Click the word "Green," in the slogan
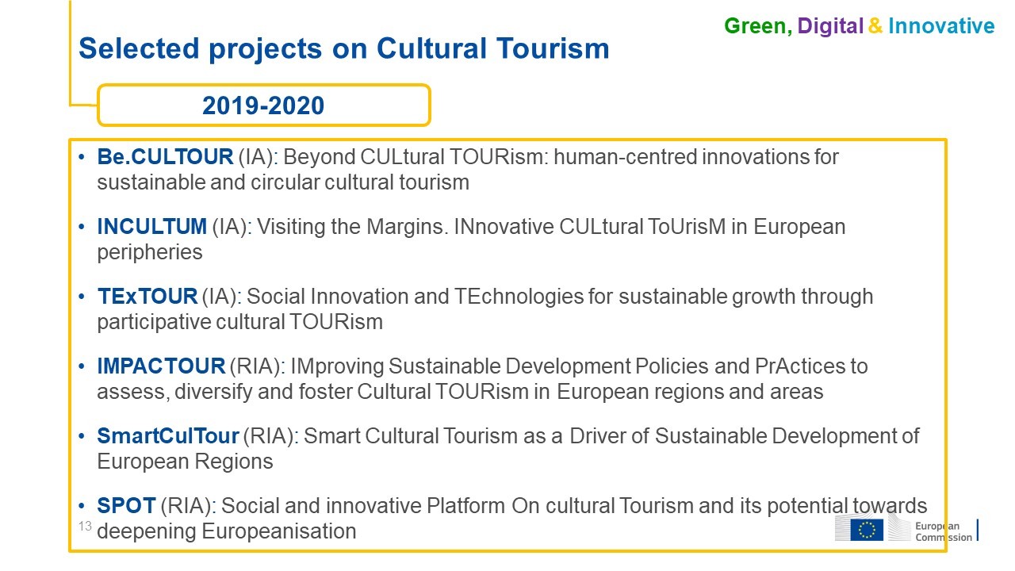This screenshot has width=1015, height=571. click(x=758, y=26)
